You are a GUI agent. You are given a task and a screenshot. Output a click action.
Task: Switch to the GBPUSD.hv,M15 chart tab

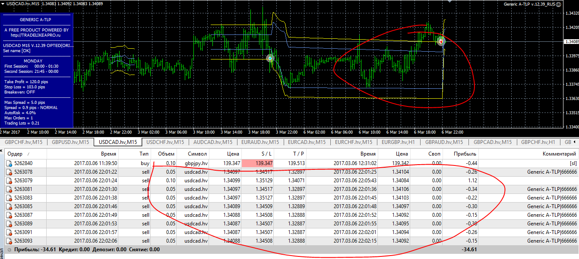point(71,142)
